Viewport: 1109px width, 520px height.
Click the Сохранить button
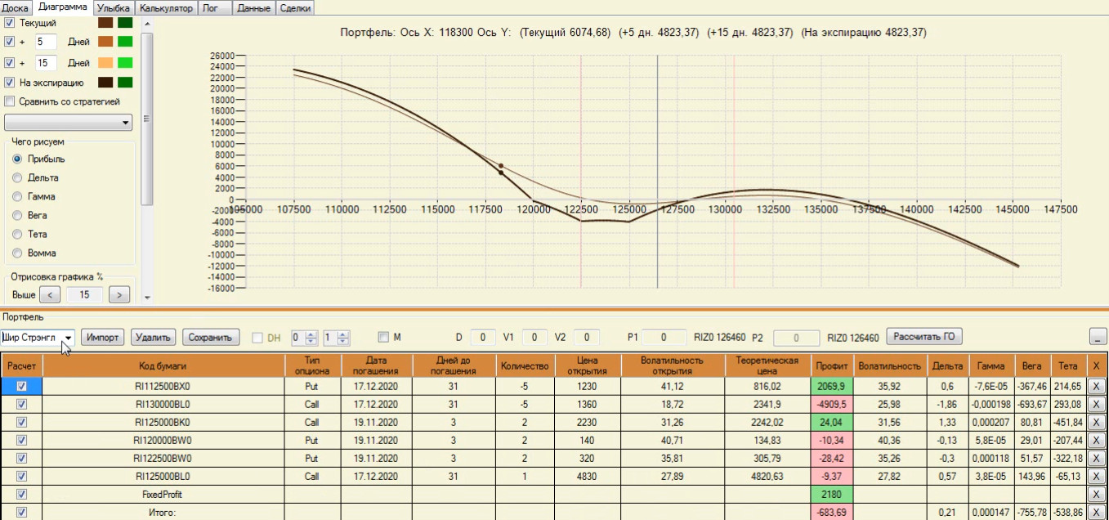pyautogui.click(x=211, y=337)
